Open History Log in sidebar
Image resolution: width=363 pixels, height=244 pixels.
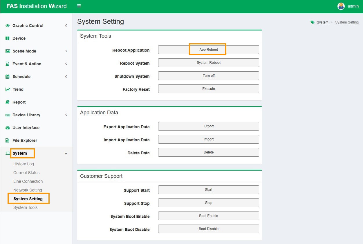(x=24, y=164)
